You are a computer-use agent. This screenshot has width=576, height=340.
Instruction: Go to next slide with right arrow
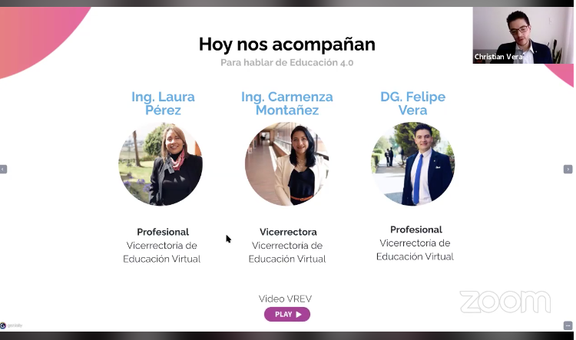(568, 170)
